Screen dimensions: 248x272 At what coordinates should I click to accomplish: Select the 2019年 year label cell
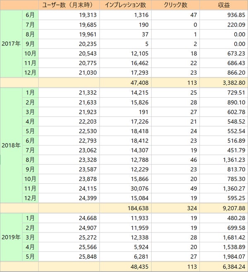(11, 237)
